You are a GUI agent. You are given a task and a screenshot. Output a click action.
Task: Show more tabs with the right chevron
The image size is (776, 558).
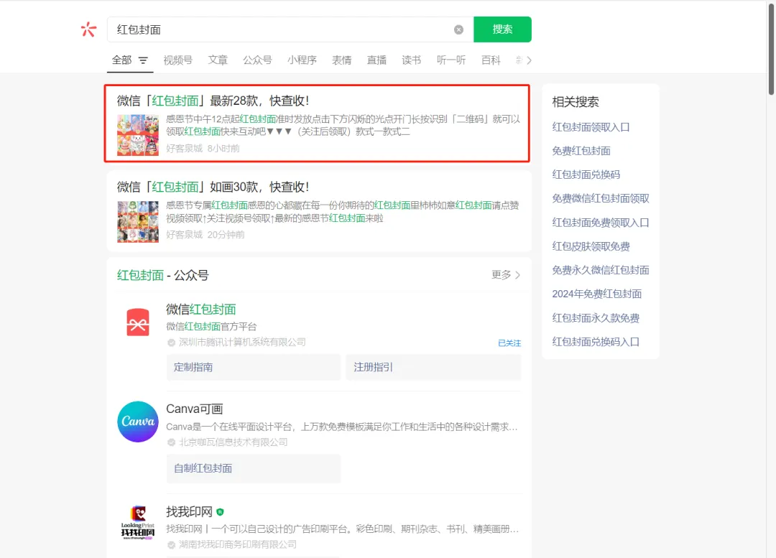tap(529, 60)
